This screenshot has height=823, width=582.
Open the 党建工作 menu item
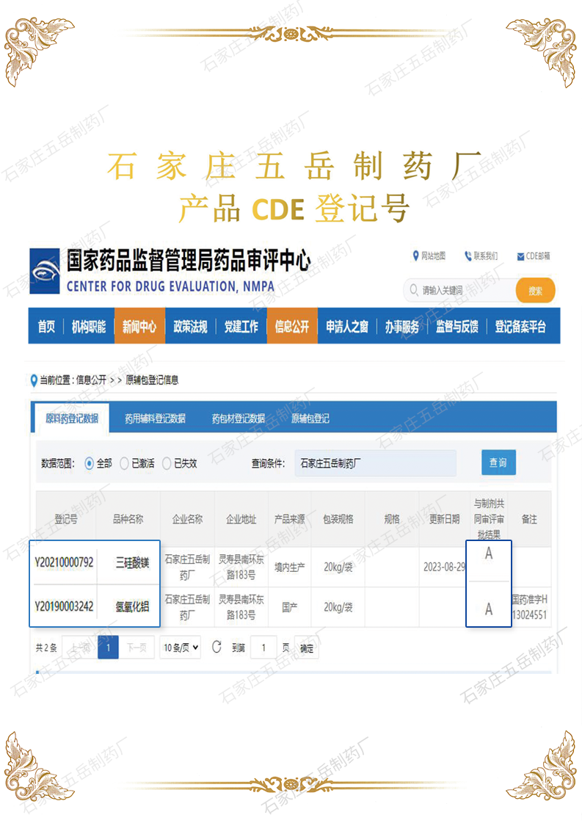[241, 327]
